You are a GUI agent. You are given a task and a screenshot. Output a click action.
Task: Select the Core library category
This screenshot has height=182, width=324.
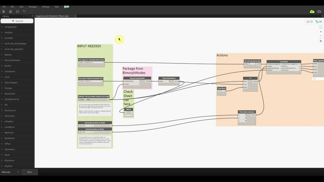7,77
